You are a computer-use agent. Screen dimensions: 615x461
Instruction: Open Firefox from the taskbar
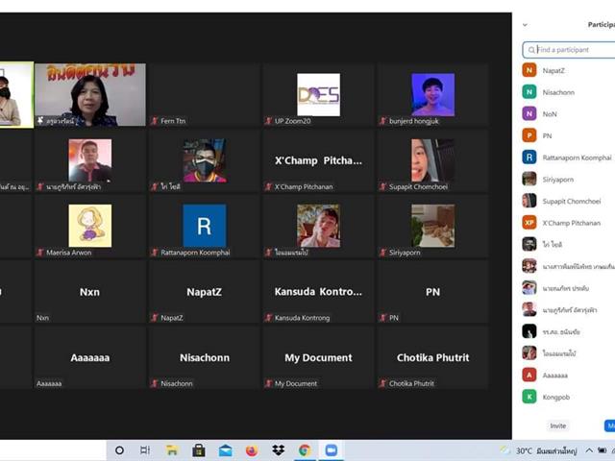tap(252, 450)
